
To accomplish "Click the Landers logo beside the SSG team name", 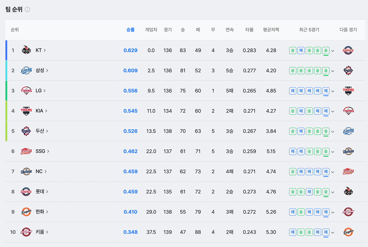I will click(x=26, y=151).
